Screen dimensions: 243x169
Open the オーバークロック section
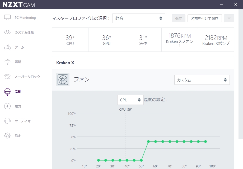pyautogui.click(x=27, y=77)
